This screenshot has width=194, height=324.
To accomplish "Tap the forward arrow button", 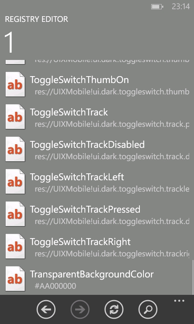I will [80, 309].
